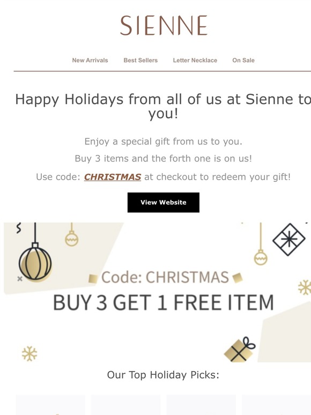Open the Letter Necklace category
The height and width of the screenshot is (415, 311).
[x=195, y=61]
